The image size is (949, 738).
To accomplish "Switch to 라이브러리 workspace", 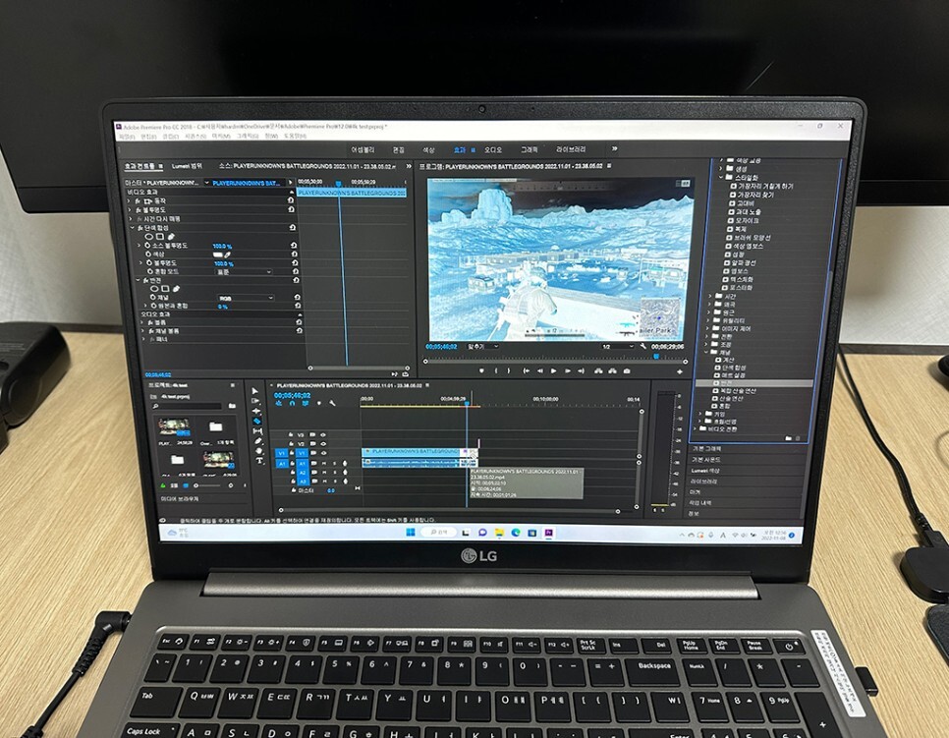I will (571, 149).
